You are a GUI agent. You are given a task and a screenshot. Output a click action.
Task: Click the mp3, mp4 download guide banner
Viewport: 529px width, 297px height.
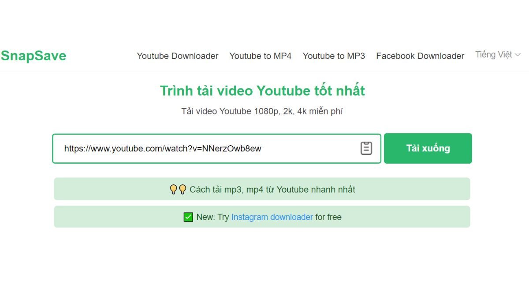[x=262, y=190]
